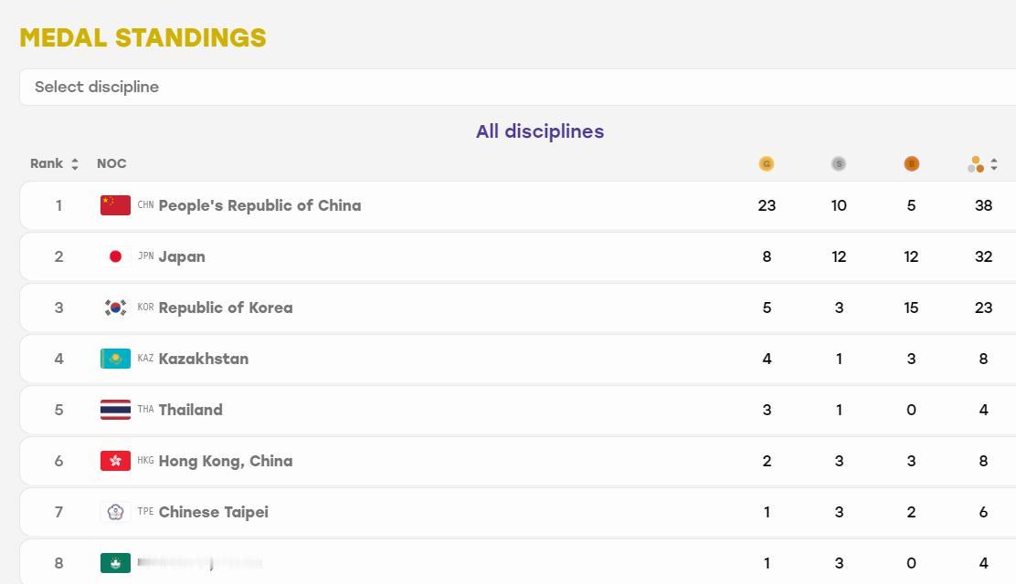
Task: Click the Japan flag icon
Action: [x=115, y=256]
